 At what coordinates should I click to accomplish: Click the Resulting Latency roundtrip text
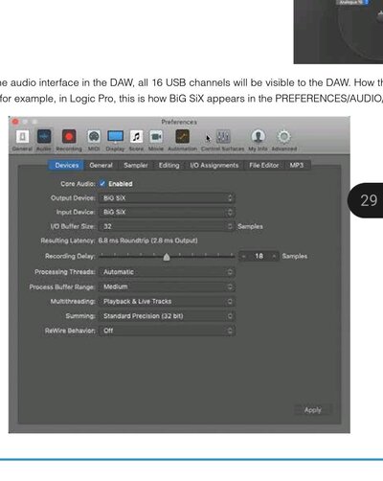(x=147, y=240)
